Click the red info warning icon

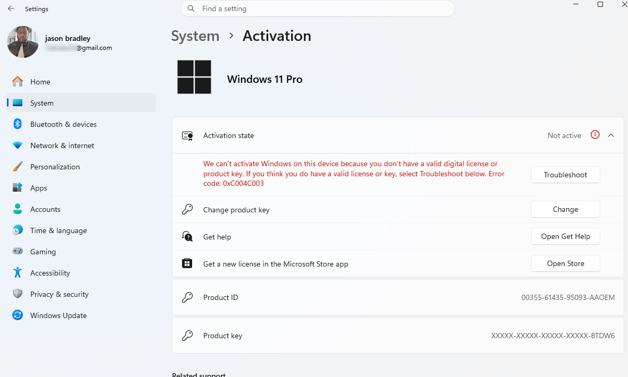click(595, 135)
